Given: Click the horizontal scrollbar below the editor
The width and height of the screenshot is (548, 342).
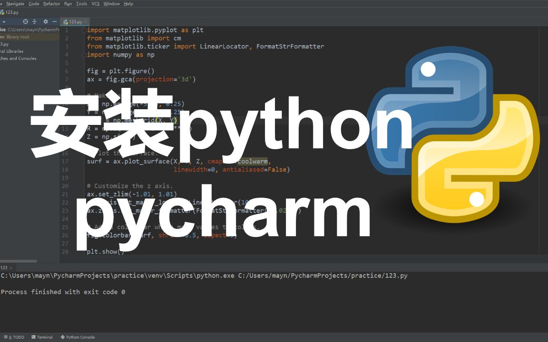Looking at the screenshot, I should point(19,261).
